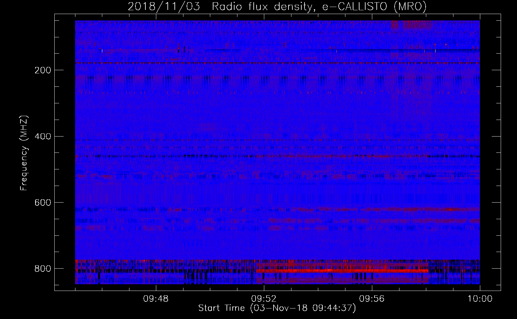Click the 'Start Time (03-Nov-18 09:44:37)' label
Image resolution: width=517 pixels, height=319 pixels.
pos(277,308)
